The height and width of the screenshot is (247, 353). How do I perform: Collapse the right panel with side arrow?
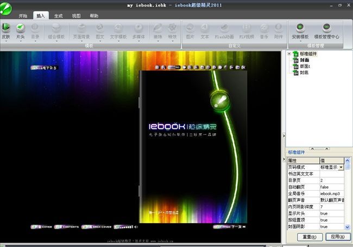click(284, 135)
